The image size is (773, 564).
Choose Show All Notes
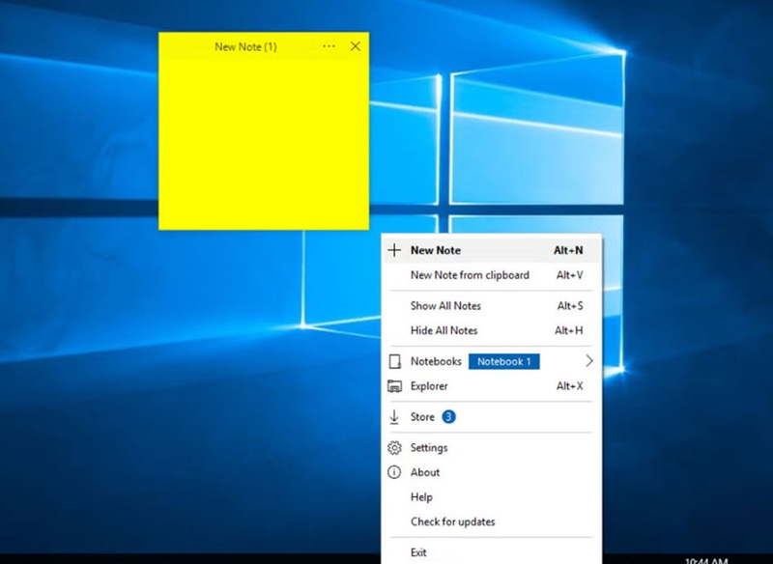tap(492, 306)
